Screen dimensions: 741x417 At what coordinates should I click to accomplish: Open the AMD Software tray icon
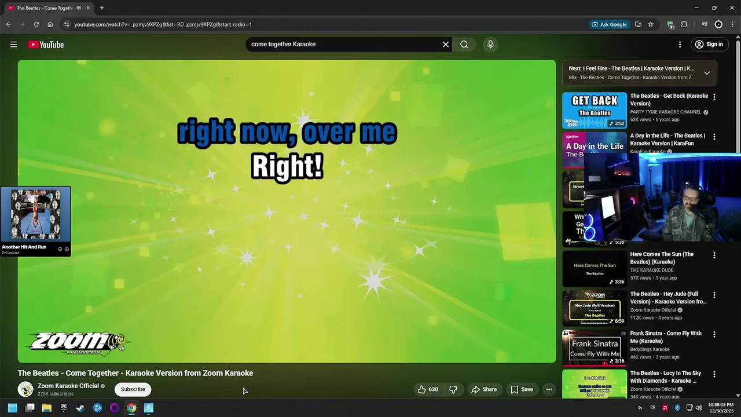(665, 408)
